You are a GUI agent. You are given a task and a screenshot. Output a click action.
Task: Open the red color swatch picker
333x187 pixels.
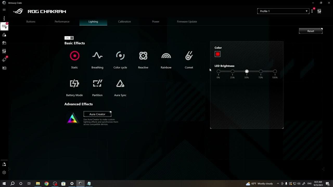point(217,54)
